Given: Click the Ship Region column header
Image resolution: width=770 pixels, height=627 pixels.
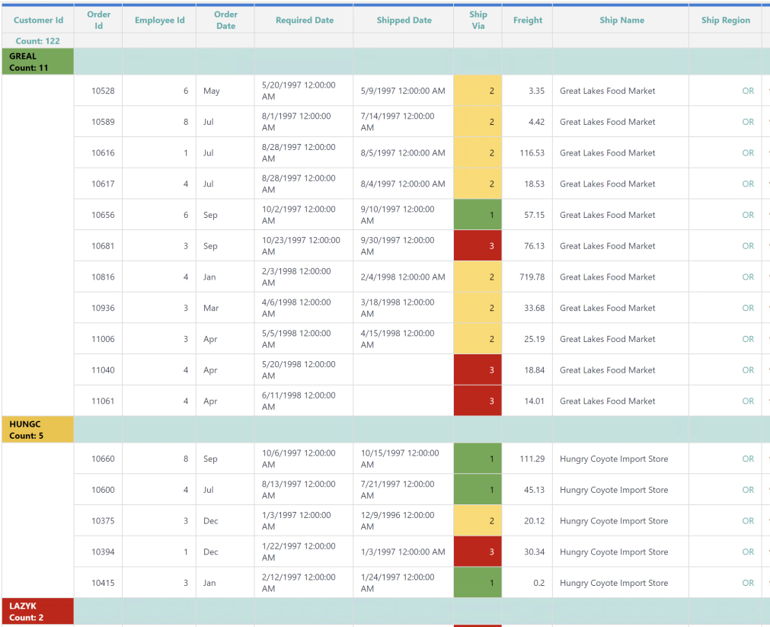Looking at the screenshot, I should pos(725,20).
